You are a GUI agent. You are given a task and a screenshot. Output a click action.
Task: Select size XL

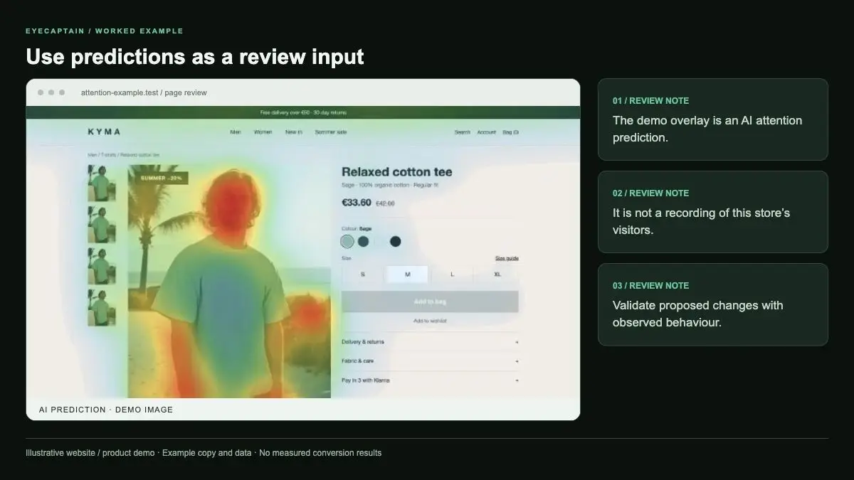[497, 274]
